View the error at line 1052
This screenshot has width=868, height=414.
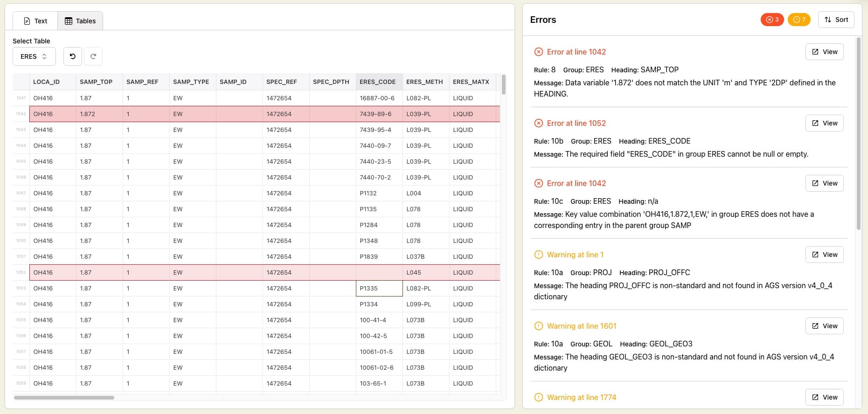click(825, 123)
